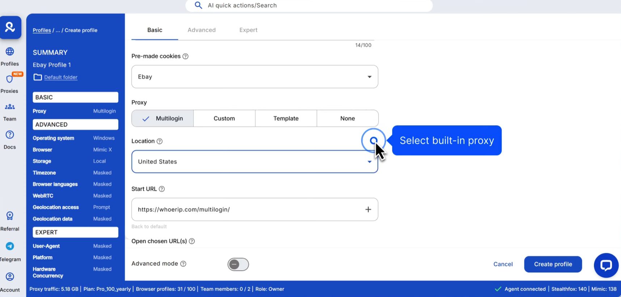Choose the Template proxy option
The height and width of the screenshot is (297, 621).
click(x=286, y=118)
